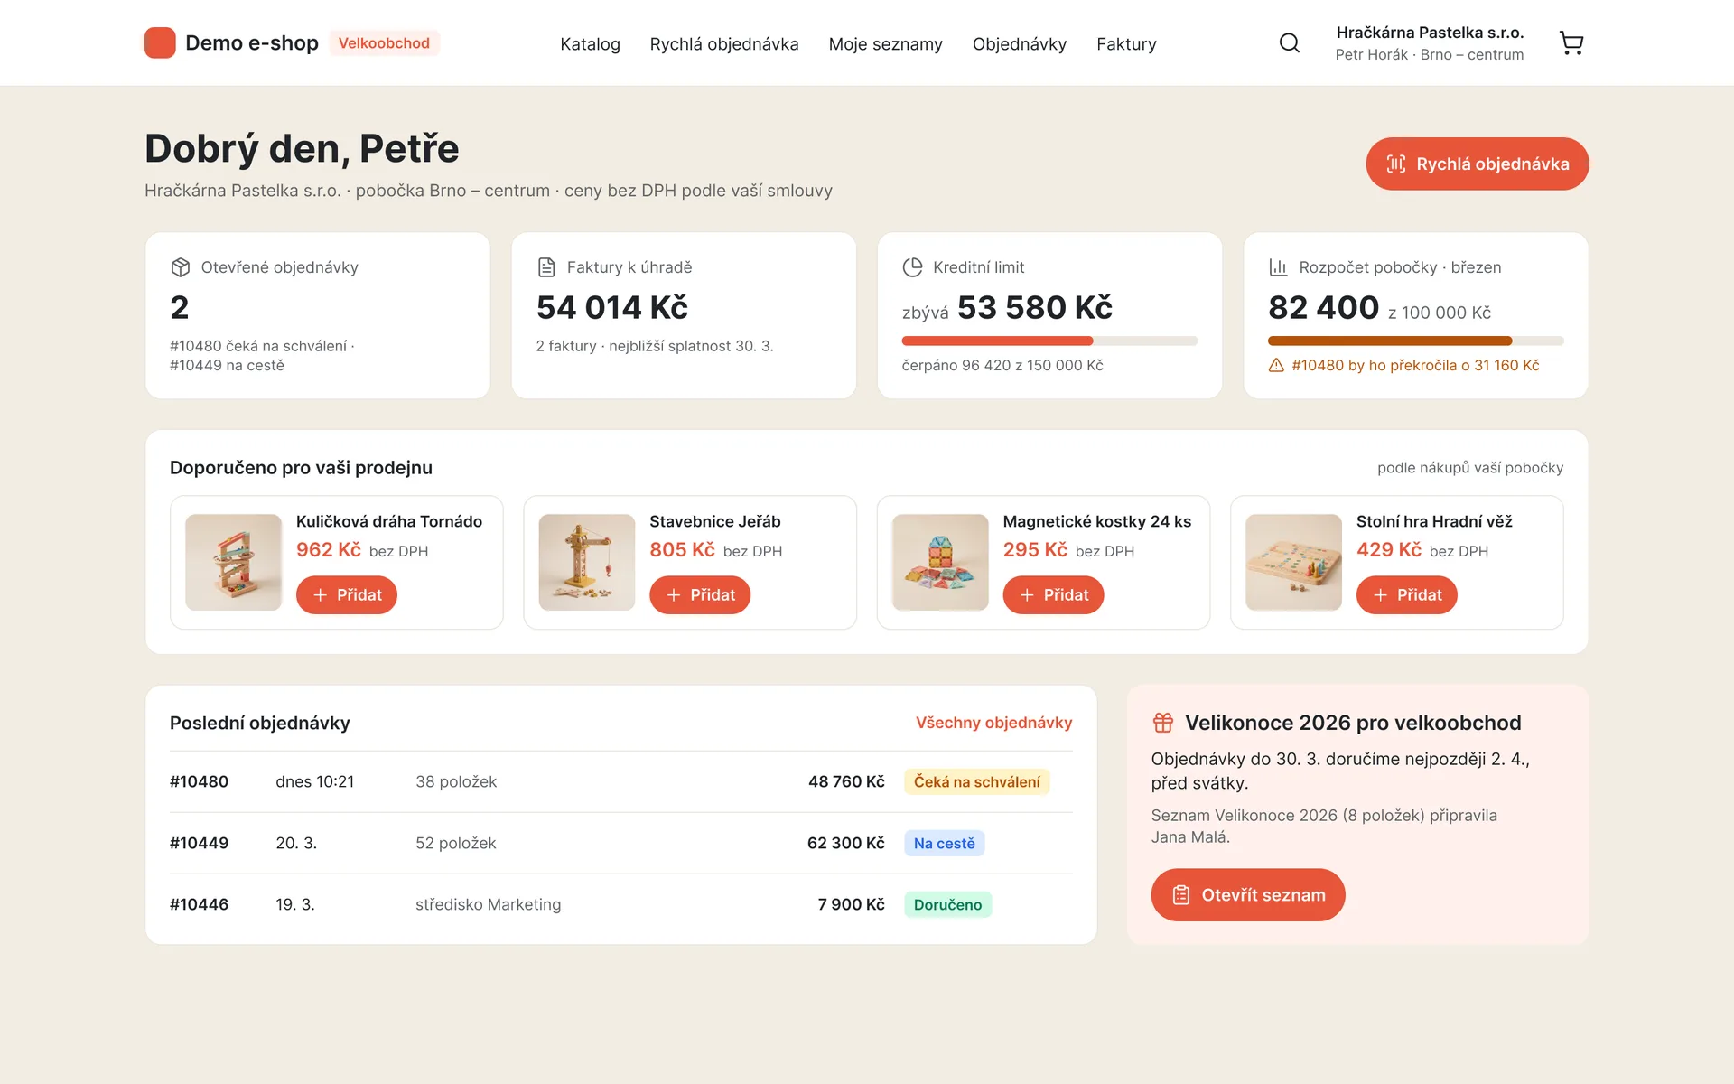Image resolution: width=1734 pixels, height=1084 pixels.
Task: Click the invoices document icon
Action: point(546,267)
